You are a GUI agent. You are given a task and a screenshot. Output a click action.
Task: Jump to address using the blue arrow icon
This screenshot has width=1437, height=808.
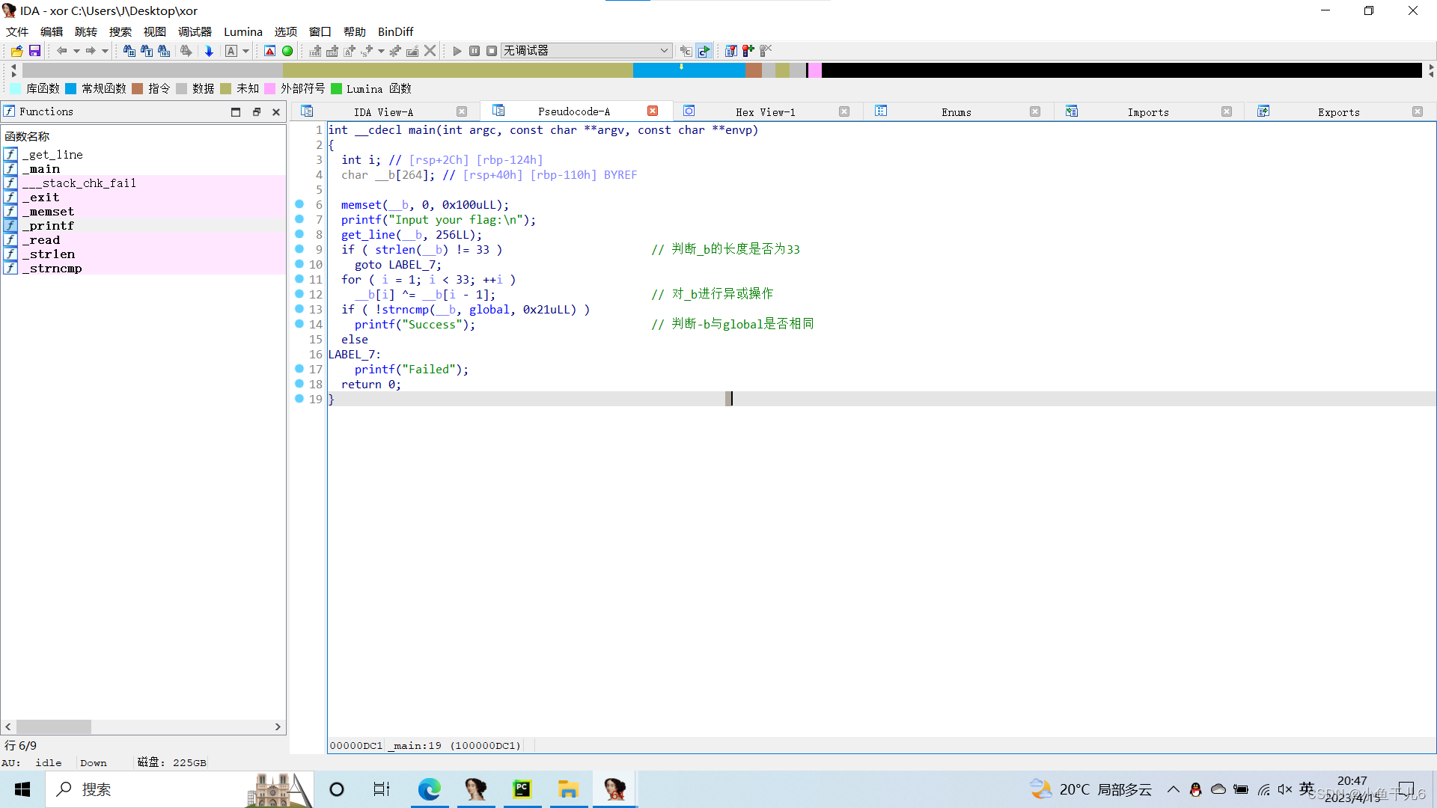pos(210,51)
